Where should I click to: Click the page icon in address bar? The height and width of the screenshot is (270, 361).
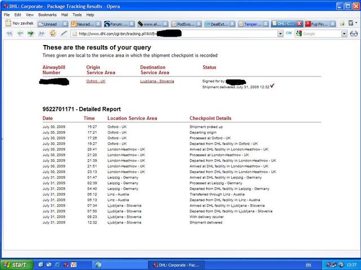click(74, 34)
